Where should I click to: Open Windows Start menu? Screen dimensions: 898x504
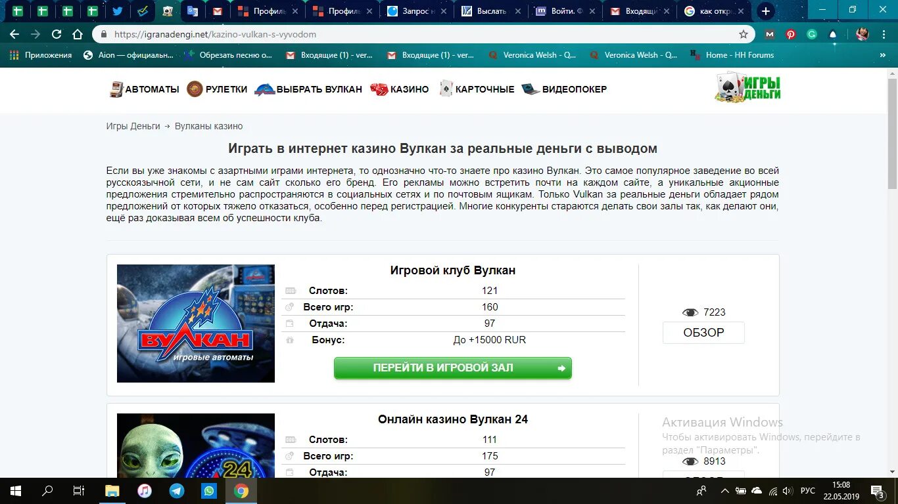pos(16,491)
